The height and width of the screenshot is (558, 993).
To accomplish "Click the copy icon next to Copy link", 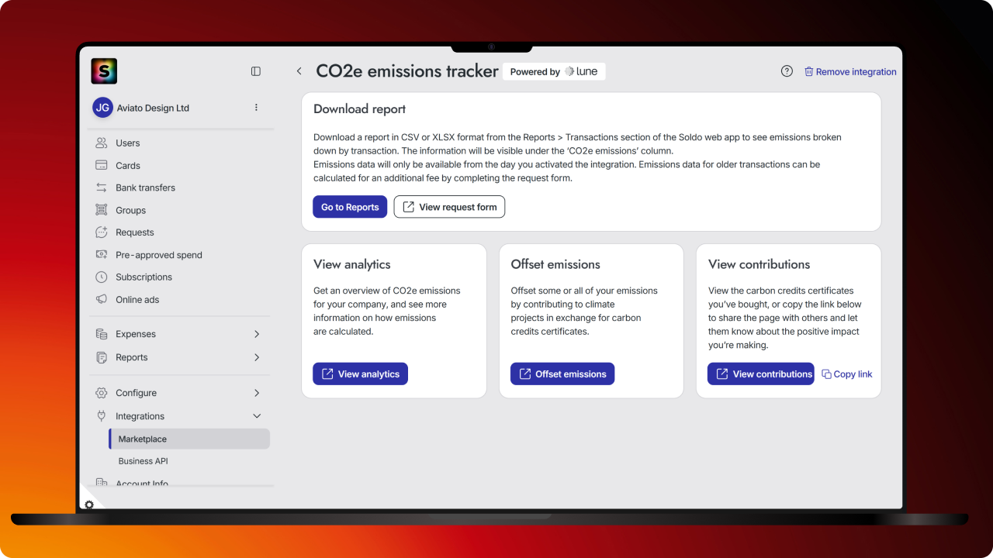I will [826, 374].
